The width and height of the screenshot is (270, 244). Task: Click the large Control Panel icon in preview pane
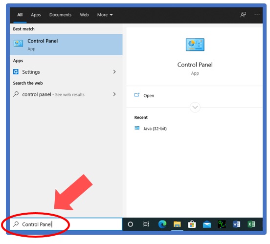[195, 44]
